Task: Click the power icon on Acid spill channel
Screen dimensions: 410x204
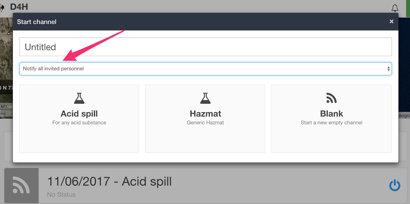Action: click(395, 185)
